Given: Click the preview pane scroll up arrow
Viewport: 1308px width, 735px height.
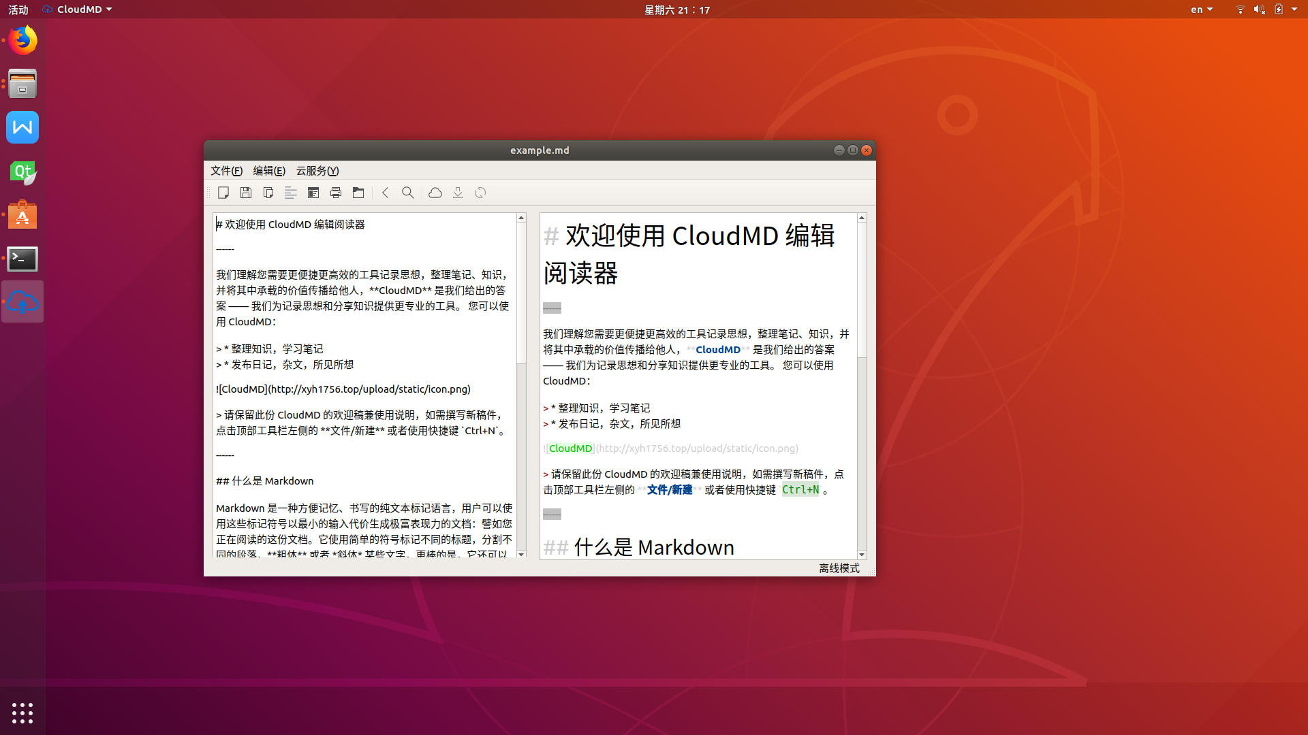Looking at the screenshot, I should coord(862,218).
